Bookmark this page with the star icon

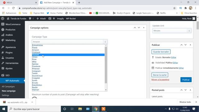(174, 8)
